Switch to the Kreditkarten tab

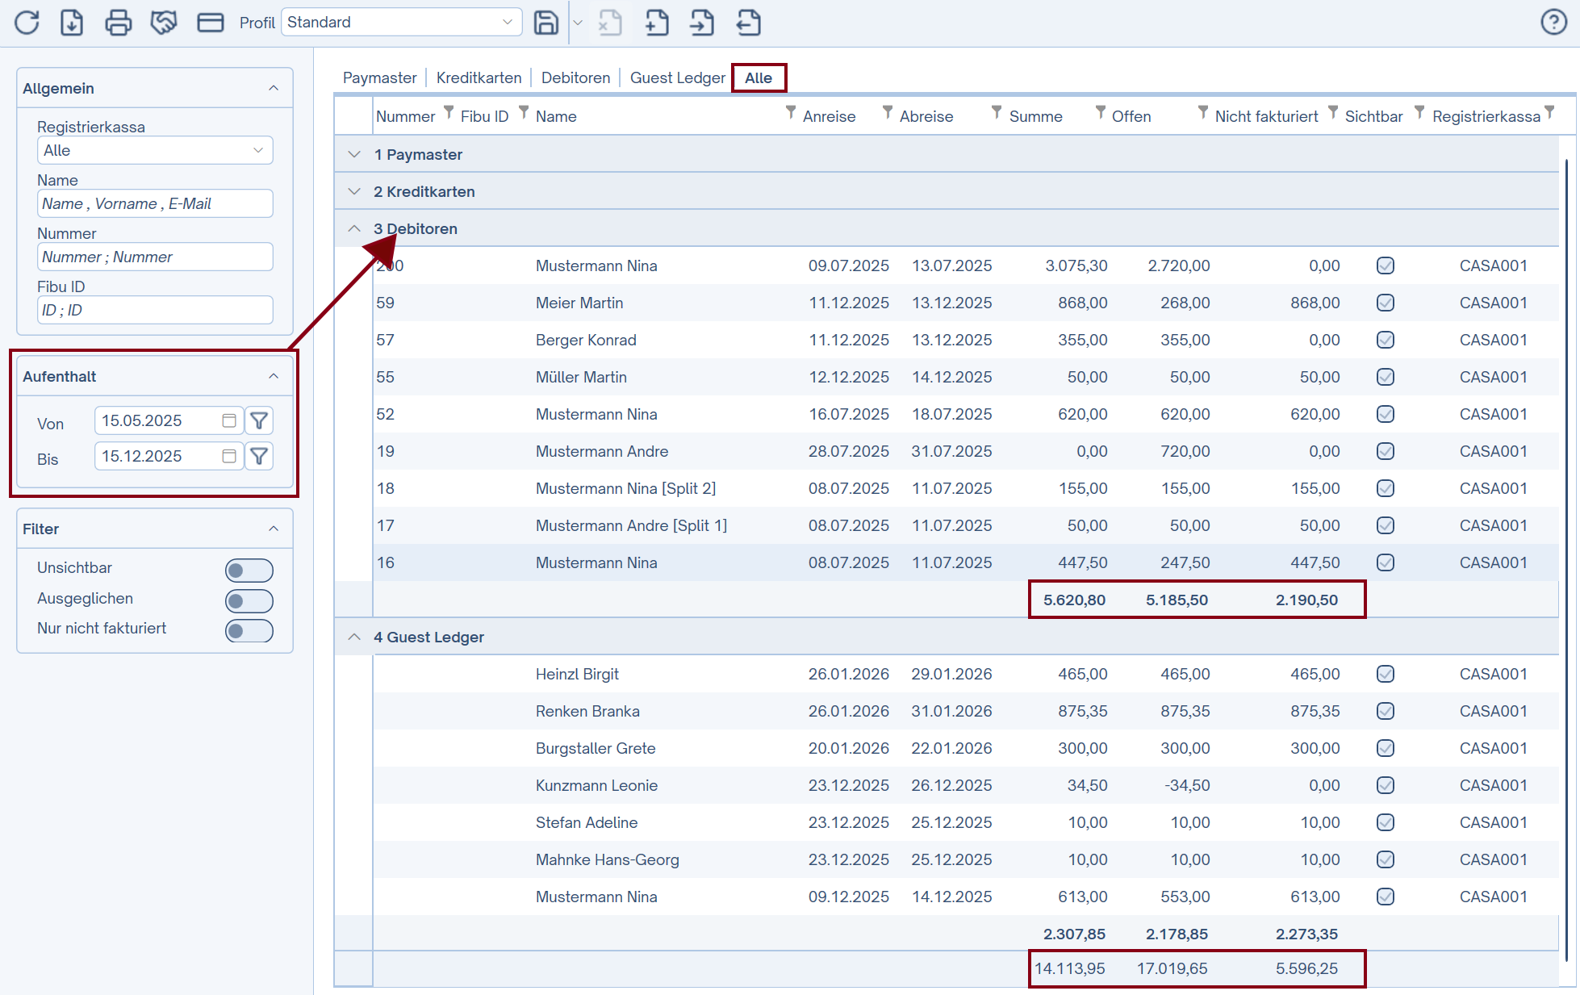click(x=479, y=78)
